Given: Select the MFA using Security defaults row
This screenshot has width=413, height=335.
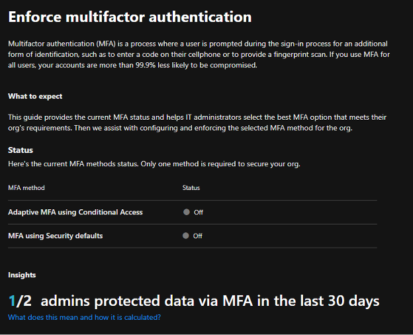Looking at the screenshot, I should (x=193, y=236).
